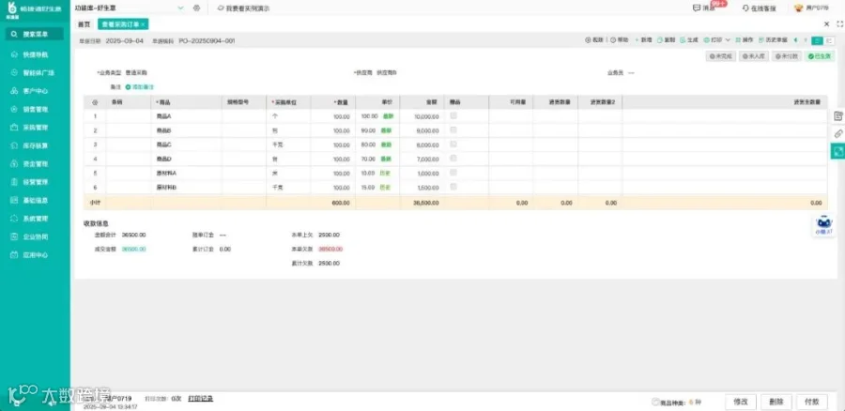Click the teal expand icon at right edge

(838, 152)
